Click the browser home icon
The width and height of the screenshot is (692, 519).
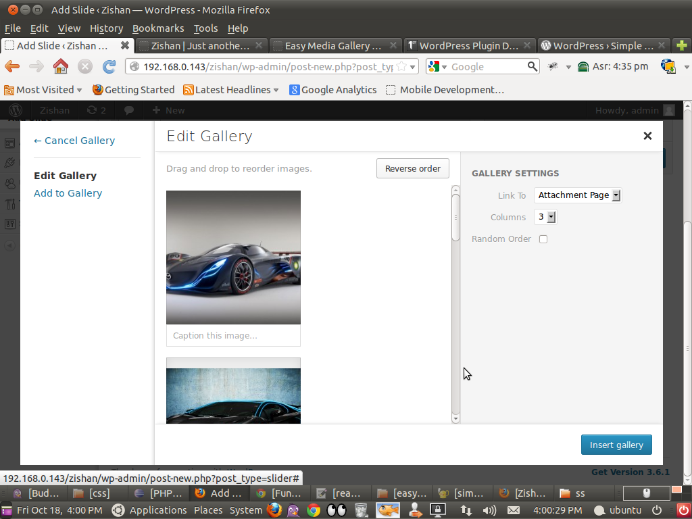click(x=61, y=67)
